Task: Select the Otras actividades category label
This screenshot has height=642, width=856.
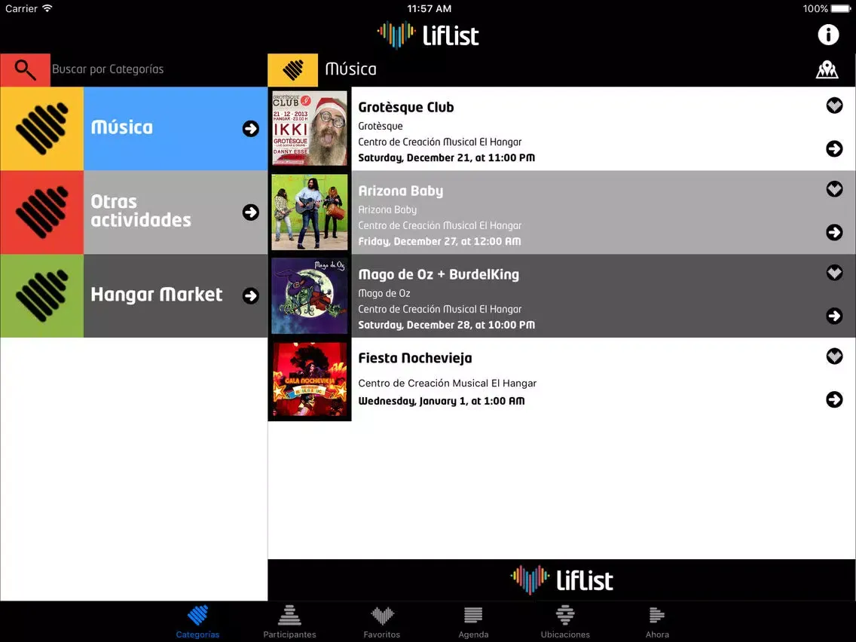Action: pyautogui.click(x=141, y=211)
